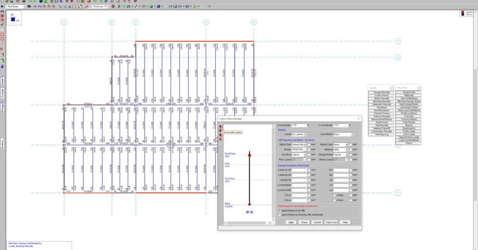The height and width of the screenshot is (250, 478).
Task: Click the Clear Use button
Action: [x=331, y=222]
